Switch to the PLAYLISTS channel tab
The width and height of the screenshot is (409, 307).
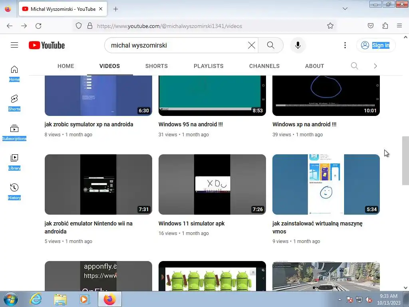(x=208, y=66)
